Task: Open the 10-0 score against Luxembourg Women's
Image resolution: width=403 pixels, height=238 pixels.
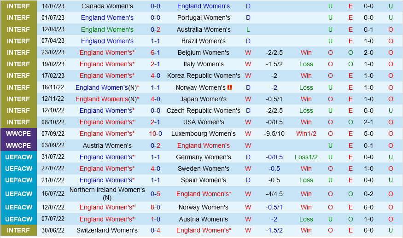Action: (155, 134)
